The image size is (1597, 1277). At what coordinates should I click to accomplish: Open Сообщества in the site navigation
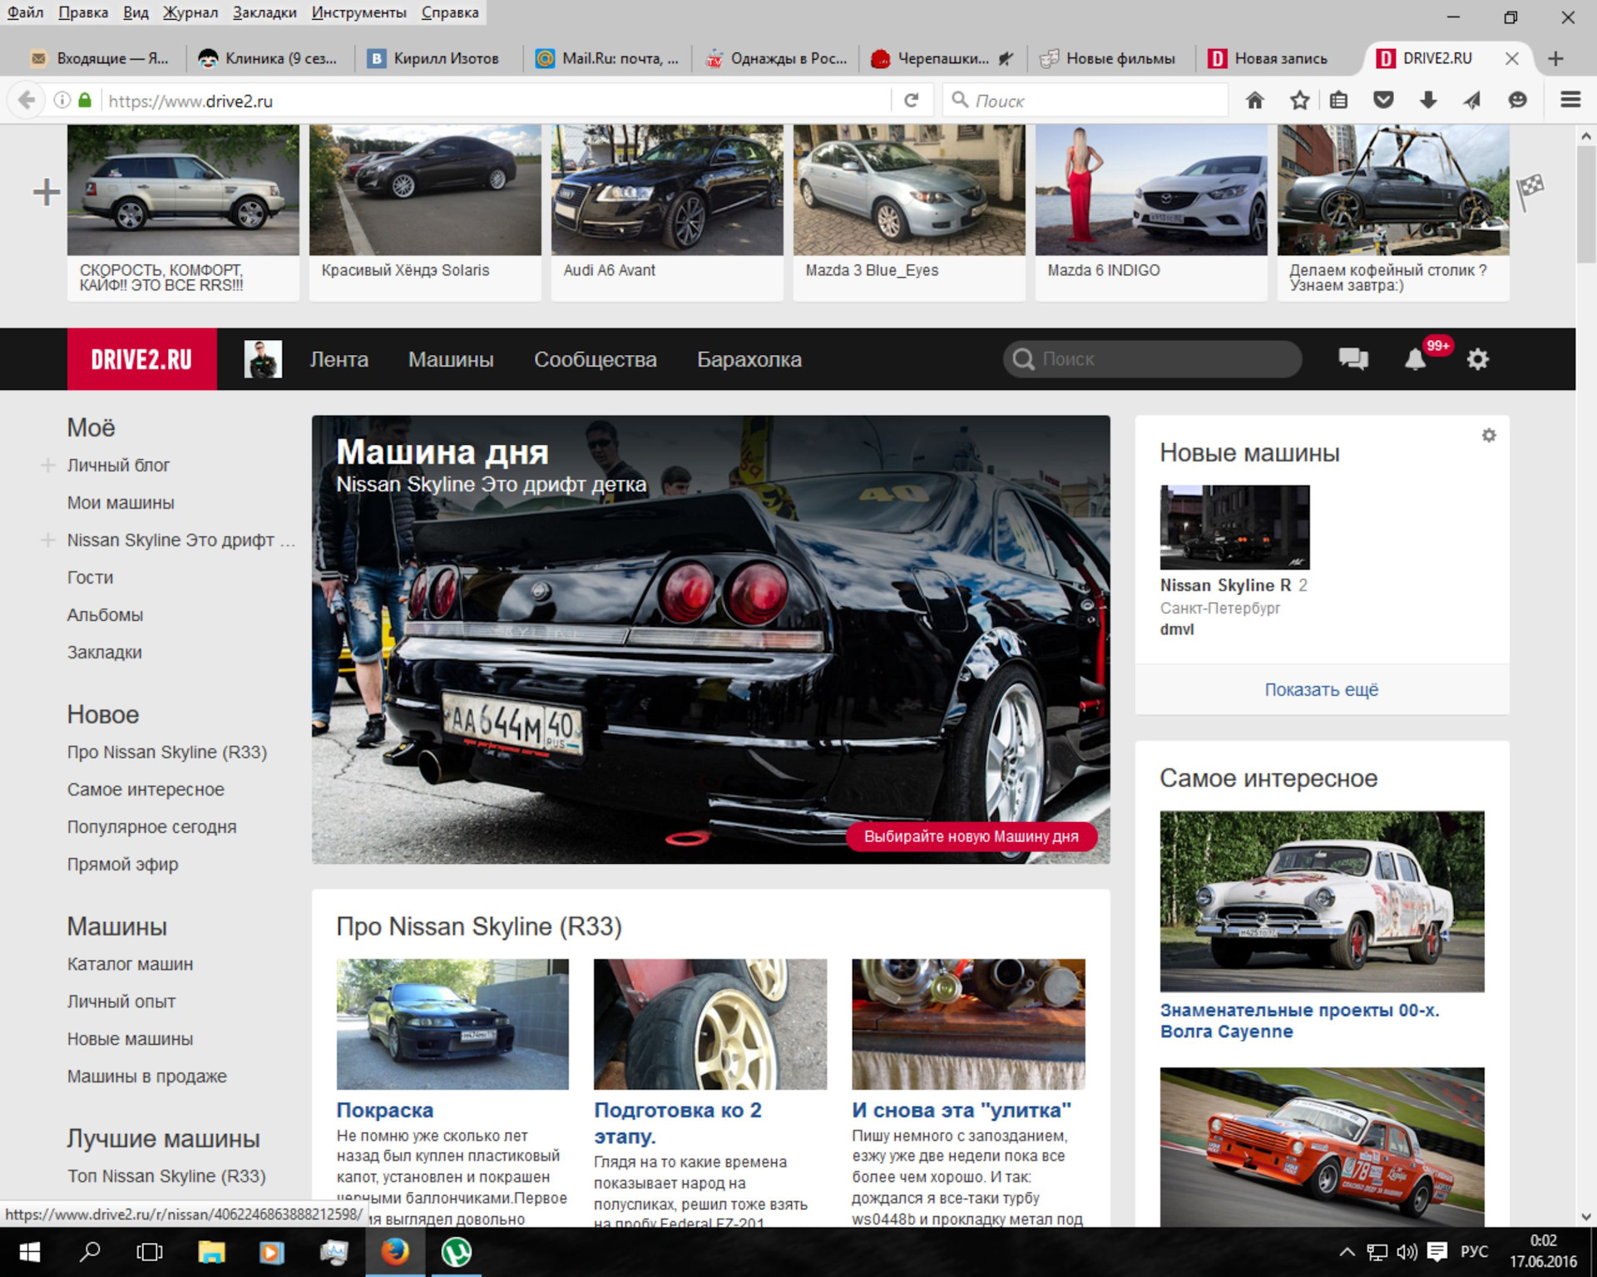[595, 359]
